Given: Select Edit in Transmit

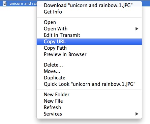Looking at the screenshot, I should point(89,35).
